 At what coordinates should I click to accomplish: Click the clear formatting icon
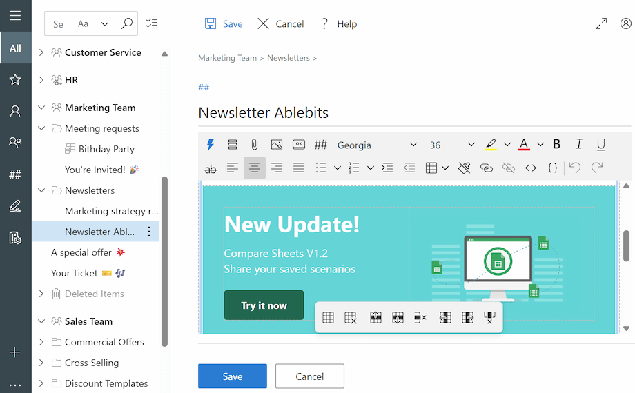[465, 168]
